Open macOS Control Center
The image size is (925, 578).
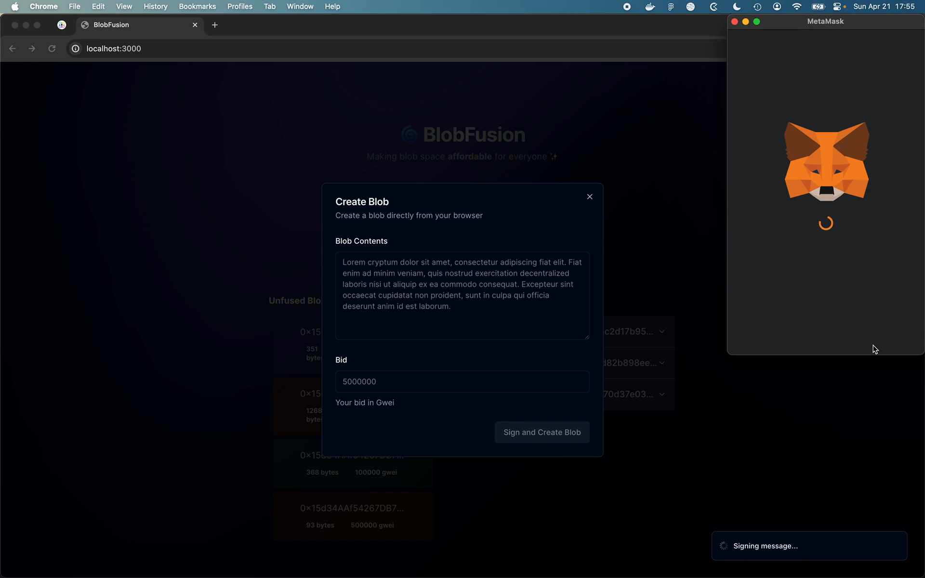pyautogui.click(x=837, y=7)
